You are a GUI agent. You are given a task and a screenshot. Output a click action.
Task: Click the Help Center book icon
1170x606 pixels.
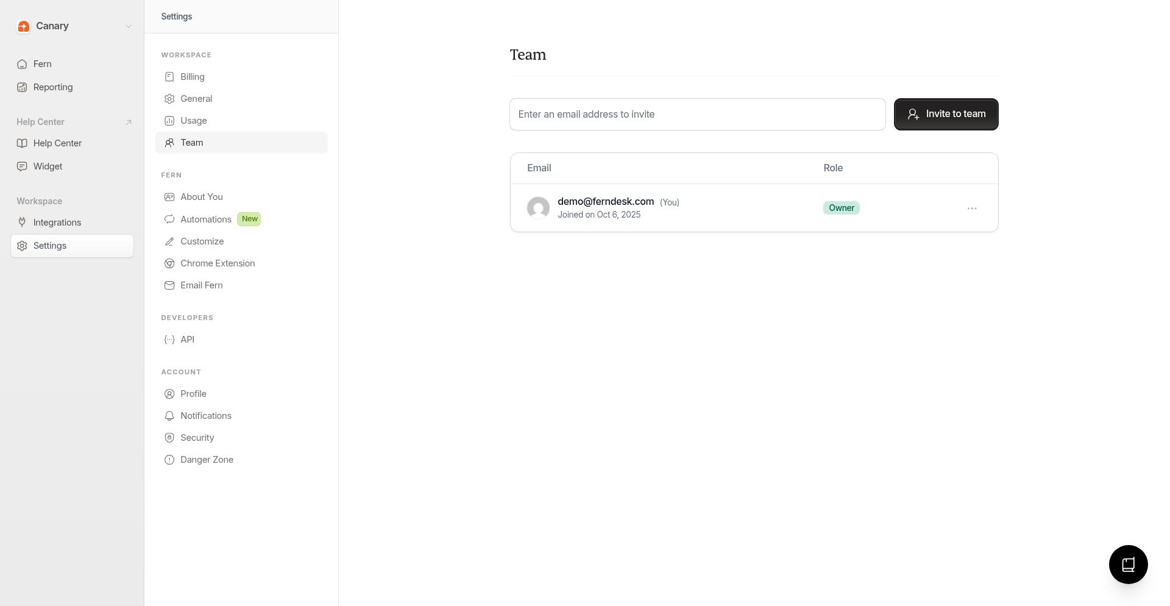pos(22,143)
